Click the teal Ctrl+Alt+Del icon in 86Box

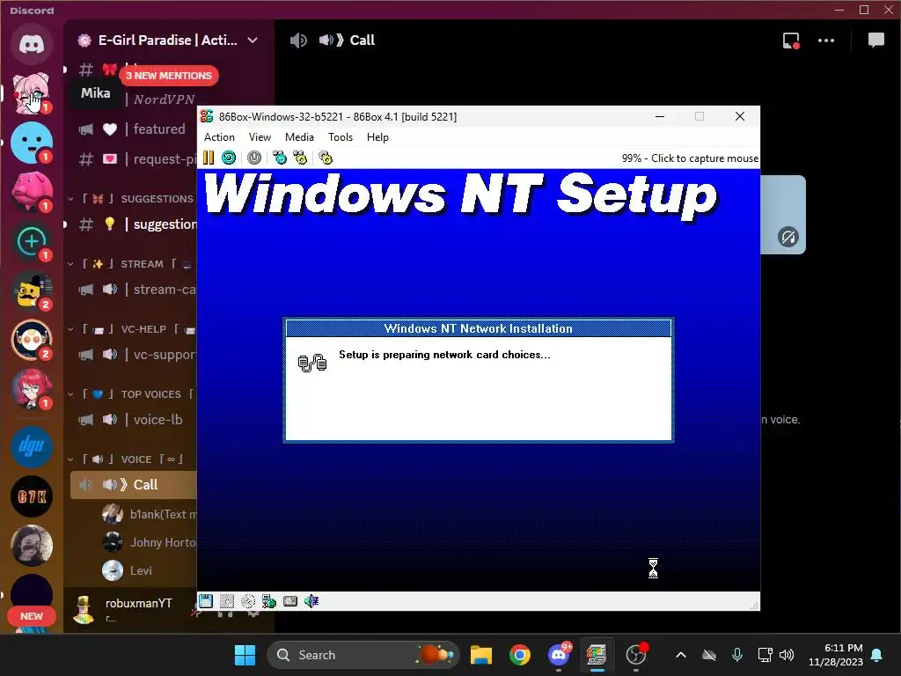pos(280,158)
